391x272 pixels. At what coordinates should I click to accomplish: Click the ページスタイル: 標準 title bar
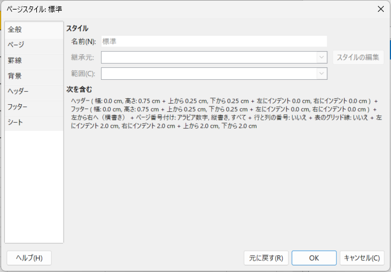point(179,8)
